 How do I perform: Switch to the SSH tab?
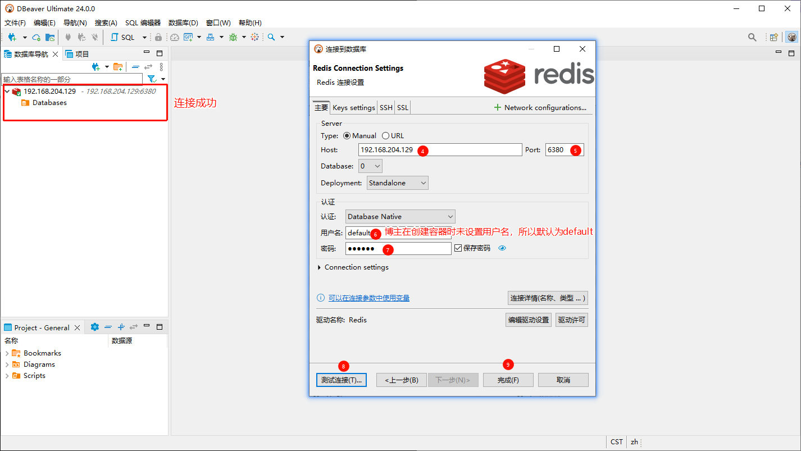386,108
